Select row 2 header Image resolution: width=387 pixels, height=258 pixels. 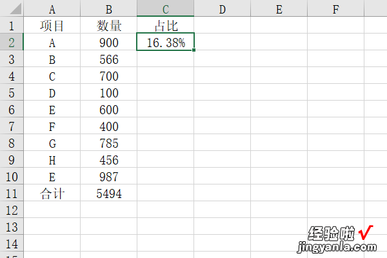click(12, 42)
